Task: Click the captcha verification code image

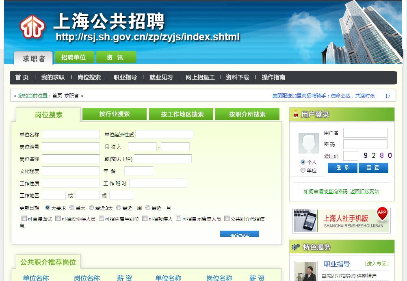Action: pyautogui.click(x=377, y=156)
